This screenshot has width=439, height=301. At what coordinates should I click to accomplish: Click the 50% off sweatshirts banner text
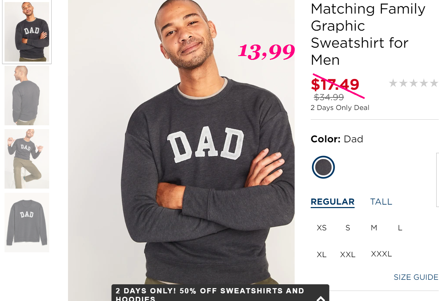(x=210, y=294)
